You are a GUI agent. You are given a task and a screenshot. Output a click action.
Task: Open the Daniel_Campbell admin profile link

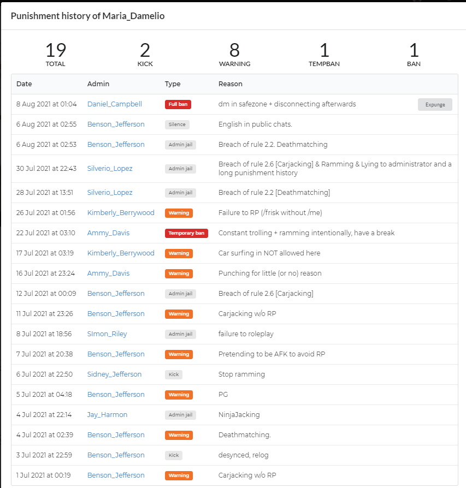[114, 104]
